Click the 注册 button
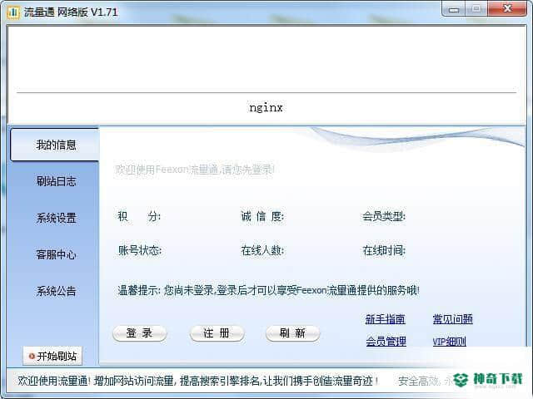 [217, 333]
